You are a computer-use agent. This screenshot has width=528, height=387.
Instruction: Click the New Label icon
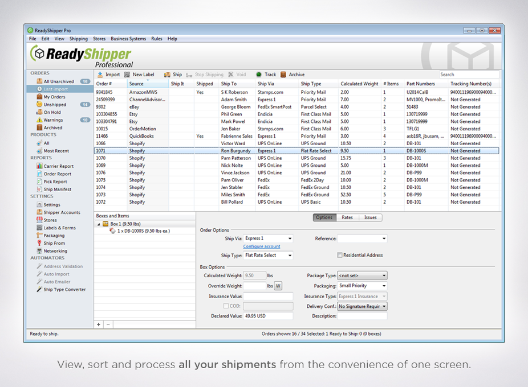pos(127,75)
